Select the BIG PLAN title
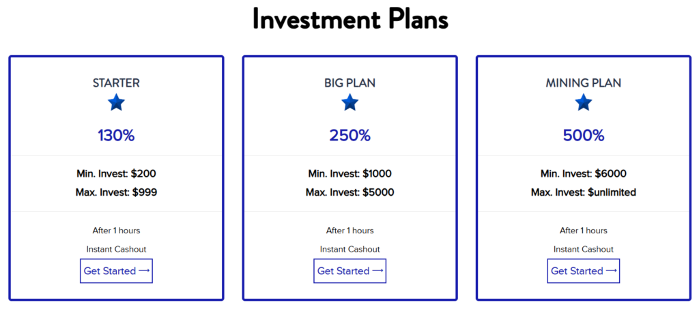699x309 pixels. (349, 83)
